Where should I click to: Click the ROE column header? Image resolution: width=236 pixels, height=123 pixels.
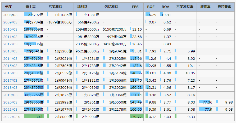(151, 7)
